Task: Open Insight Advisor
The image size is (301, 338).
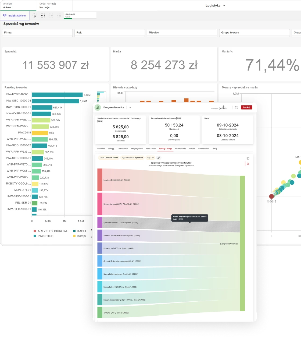Action: (15, 16)
